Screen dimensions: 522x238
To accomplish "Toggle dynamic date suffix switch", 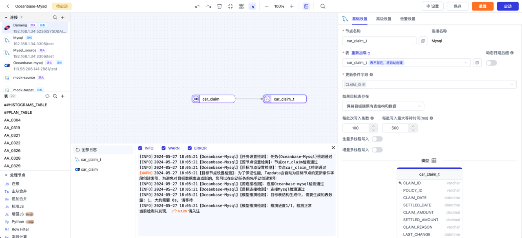I will pos(491,63).
